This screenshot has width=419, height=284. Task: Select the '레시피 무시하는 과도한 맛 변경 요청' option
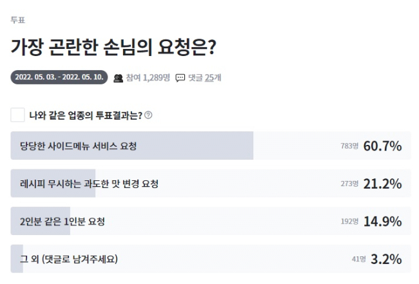[90, 184]
